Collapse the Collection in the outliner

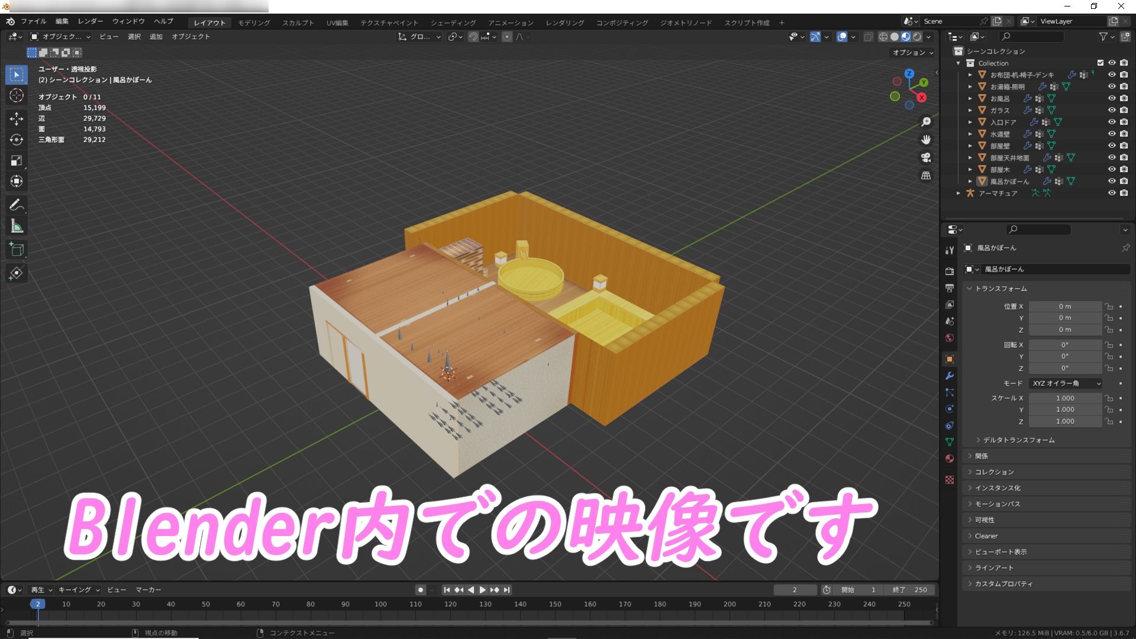coord(959,63)
